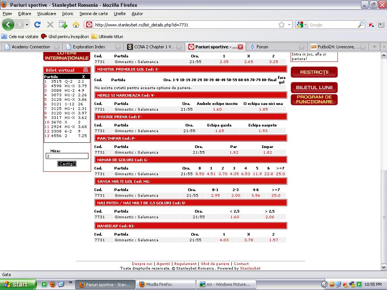Screen dimensions: 387x290
Task: Open the Kaspersky red toolbar icon
Action: [372, 25]
